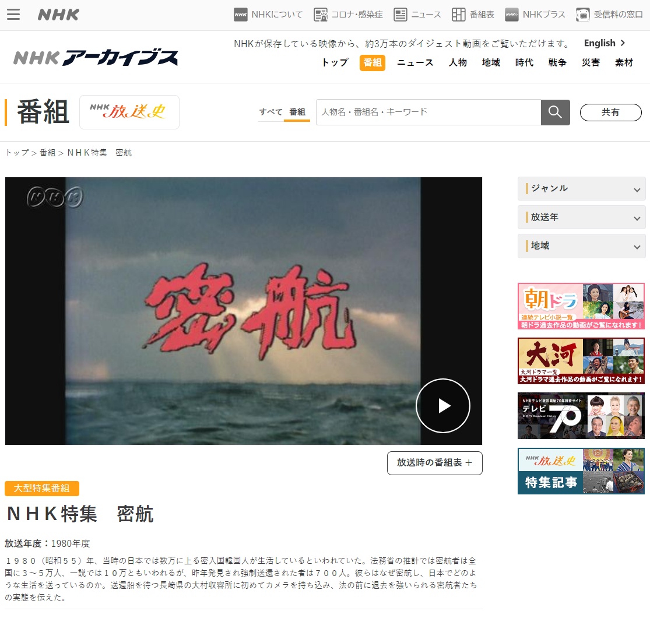The width and height of the screenshot is (650, 618).
Task: Select the 素材 navigation item
Action: [x=624, y=62]
